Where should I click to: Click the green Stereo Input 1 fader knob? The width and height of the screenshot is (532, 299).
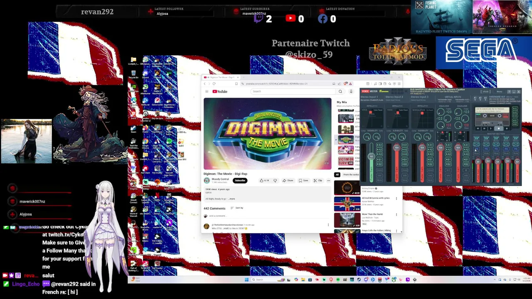(372, 156)
